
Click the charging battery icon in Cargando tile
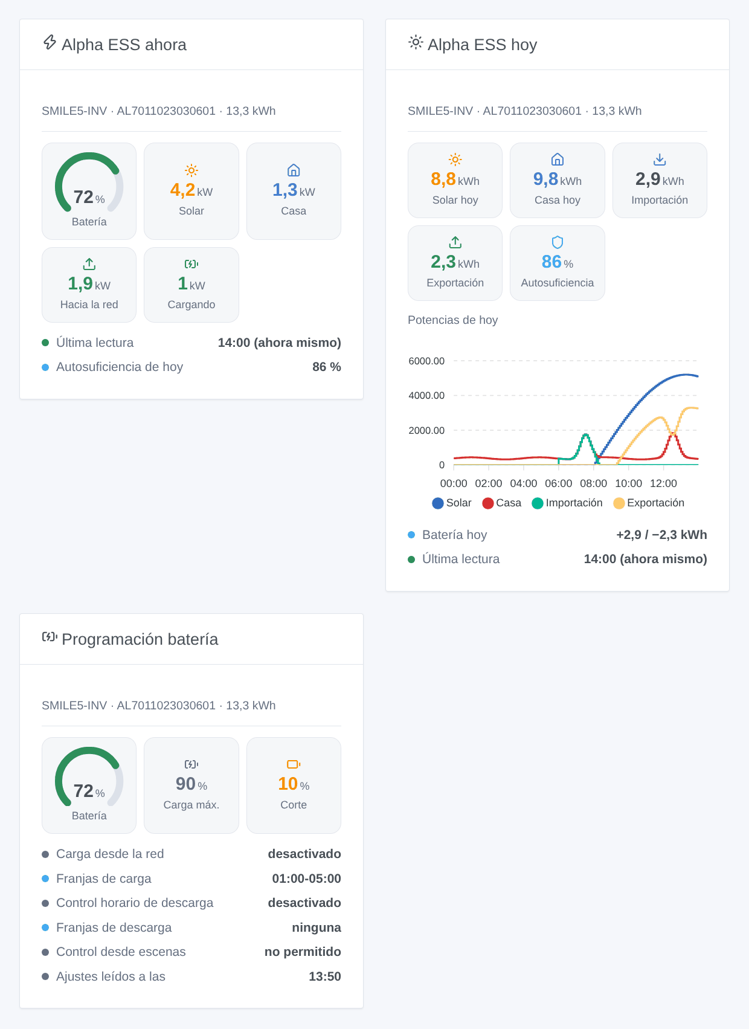click(191, 264)
